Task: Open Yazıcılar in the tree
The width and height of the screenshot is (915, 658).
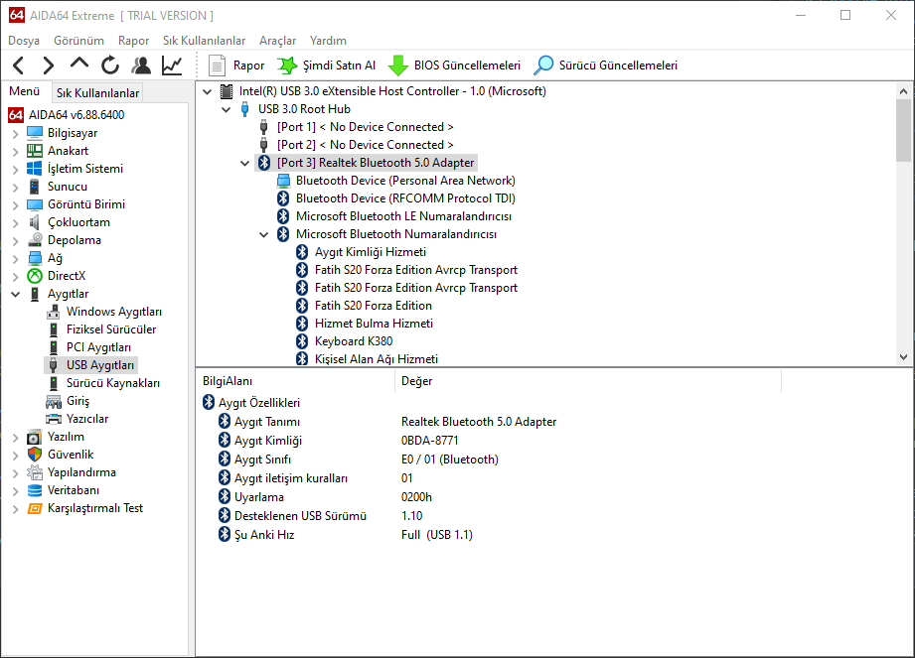Action: pyautogui.click(x=87, y=419)
